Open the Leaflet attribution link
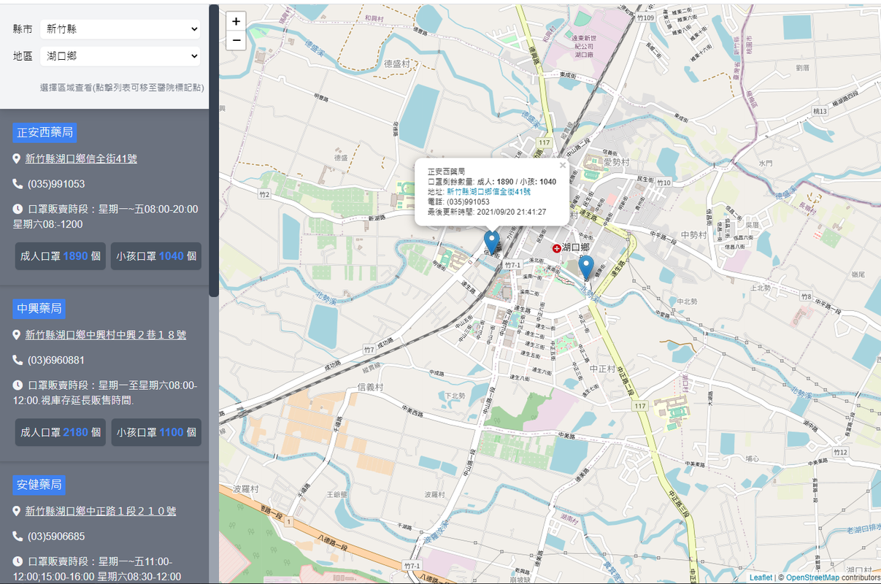The image size is (881, 584). pos(761,577)
